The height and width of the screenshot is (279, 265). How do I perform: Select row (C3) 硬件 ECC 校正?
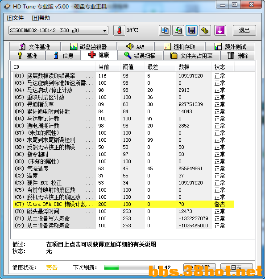click(124, 183)
